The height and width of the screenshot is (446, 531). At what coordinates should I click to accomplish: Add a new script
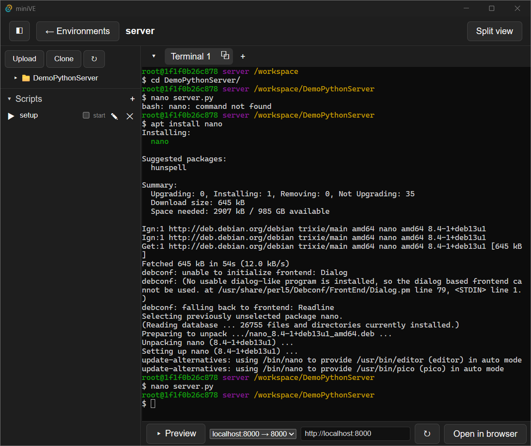(132, 99)
